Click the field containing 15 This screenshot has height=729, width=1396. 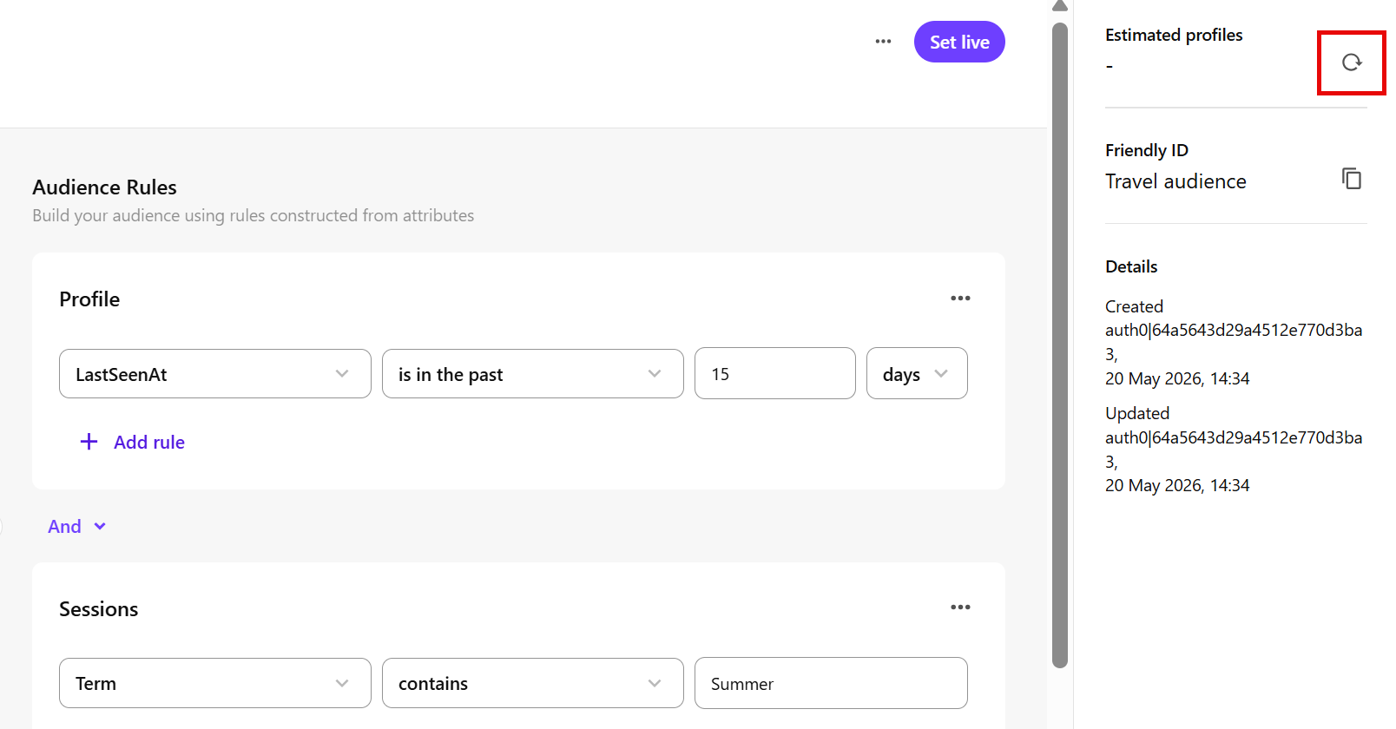775,373
